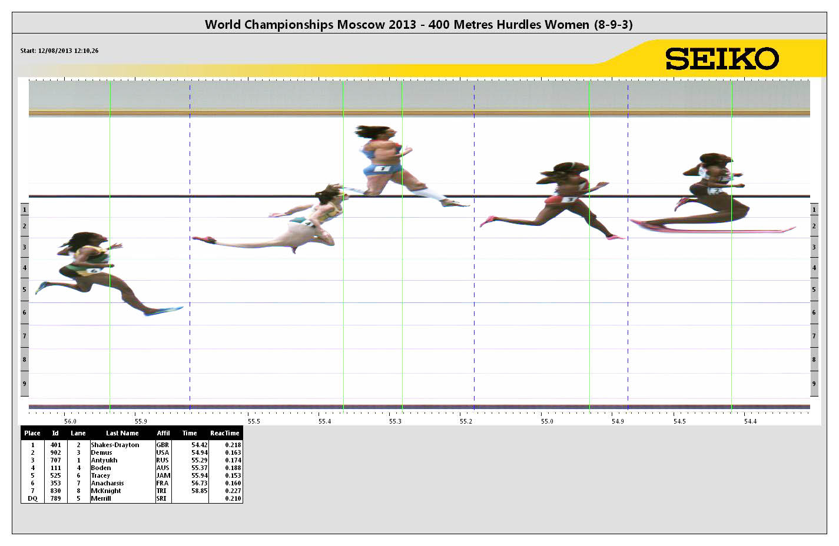839x546 pixels.
Task: Click the 56.0 mark on the time axis
Action: coord(70,421)
